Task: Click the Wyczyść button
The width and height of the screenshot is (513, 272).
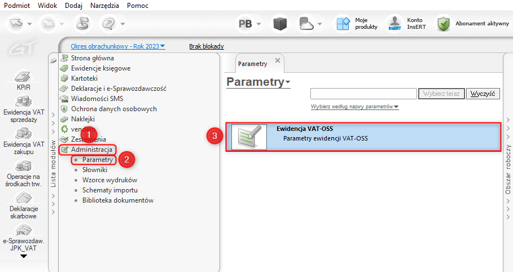Action: [x=483, y=94]
